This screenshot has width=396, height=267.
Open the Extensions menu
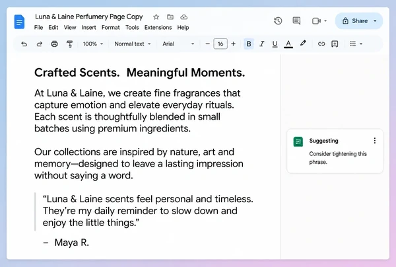pyautogui.click(x=158, y=27)
